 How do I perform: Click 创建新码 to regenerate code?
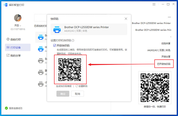83,86
